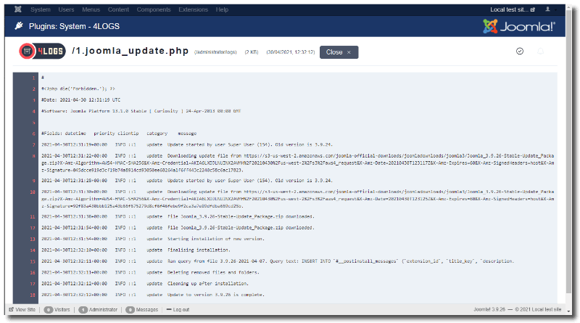Image resolution: width=580 pixels, height=323 pixels.
Task: Open the Menus menu
Action: [x=91, y=9]
